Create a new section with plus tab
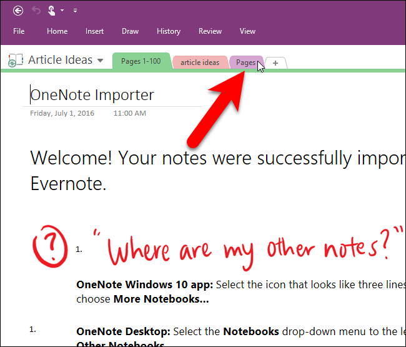The image size is (406, 347). [275, 63]
